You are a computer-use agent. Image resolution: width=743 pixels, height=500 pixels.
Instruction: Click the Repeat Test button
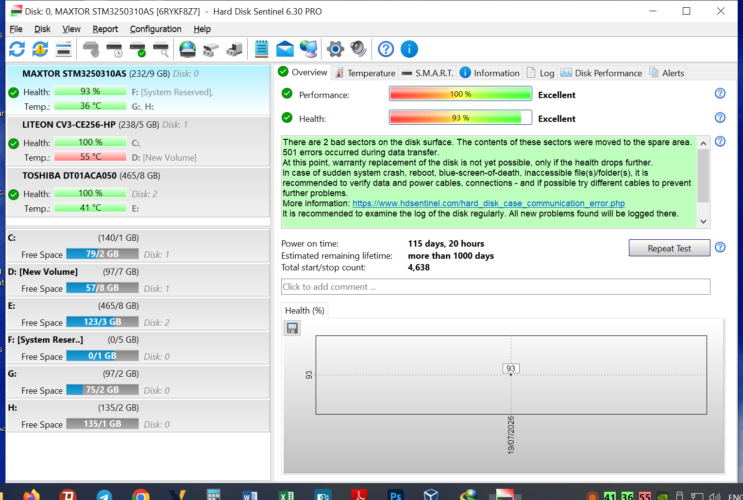(x=669, y=248)
